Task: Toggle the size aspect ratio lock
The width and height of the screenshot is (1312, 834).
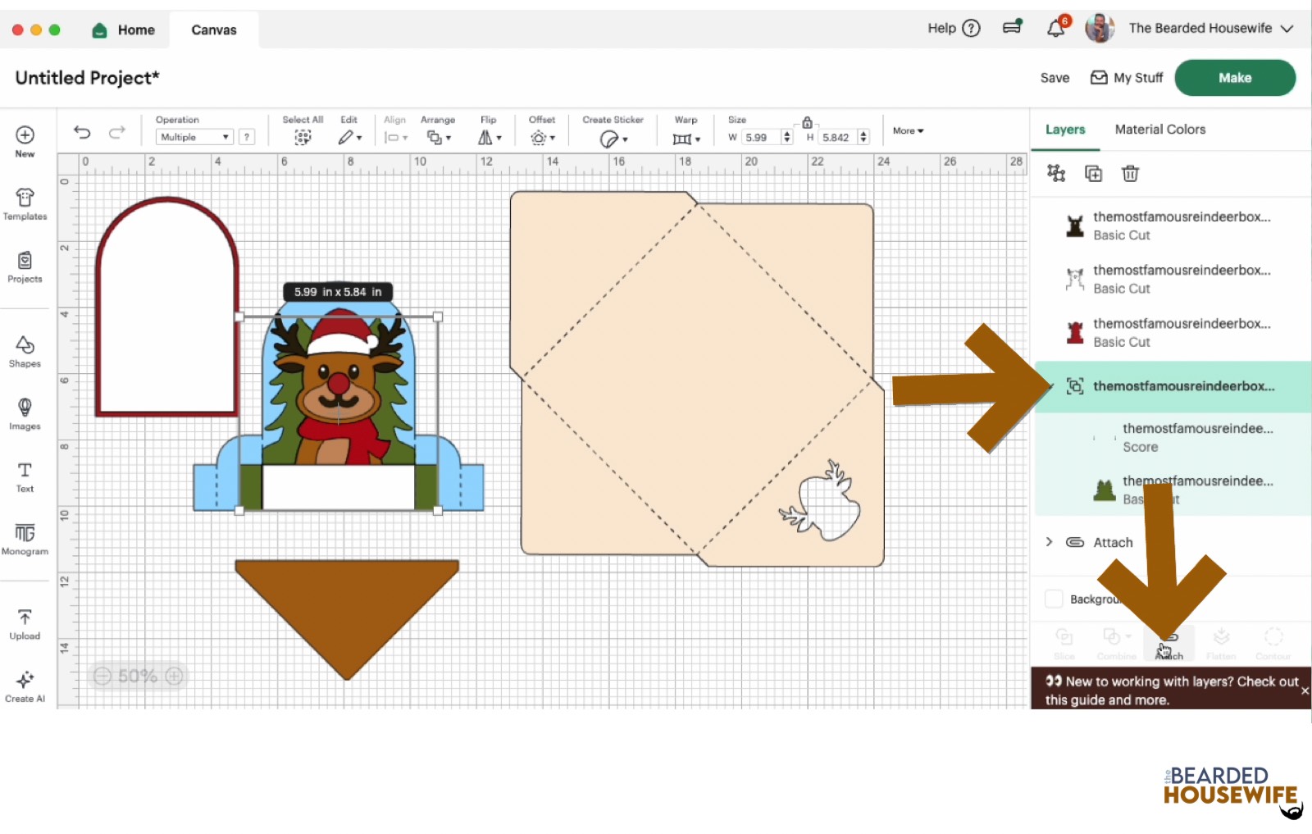Action: [x=807, y=122]
